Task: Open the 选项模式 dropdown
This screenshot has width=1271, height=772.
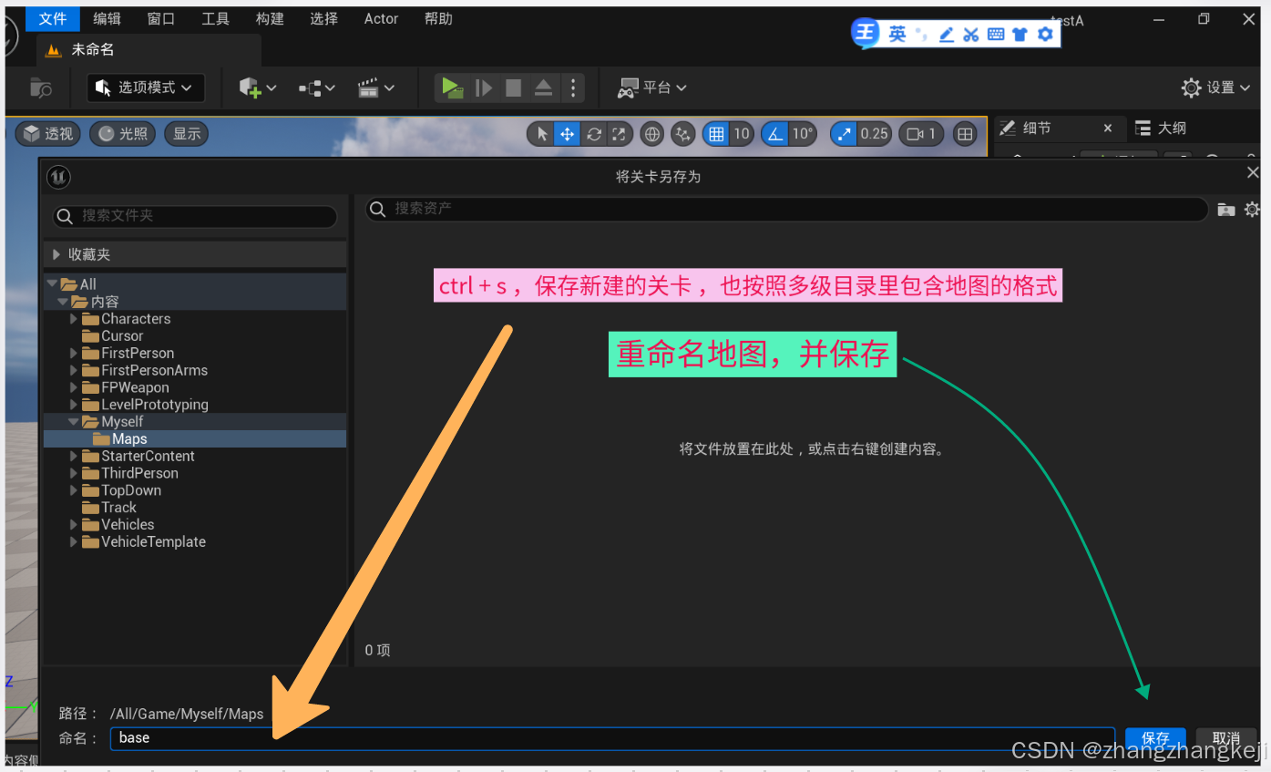Action: point(145,87)
